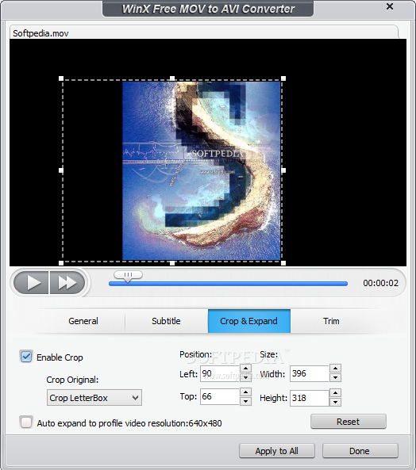Increase the Height value
416x470 pixels.
click(335, 393)
